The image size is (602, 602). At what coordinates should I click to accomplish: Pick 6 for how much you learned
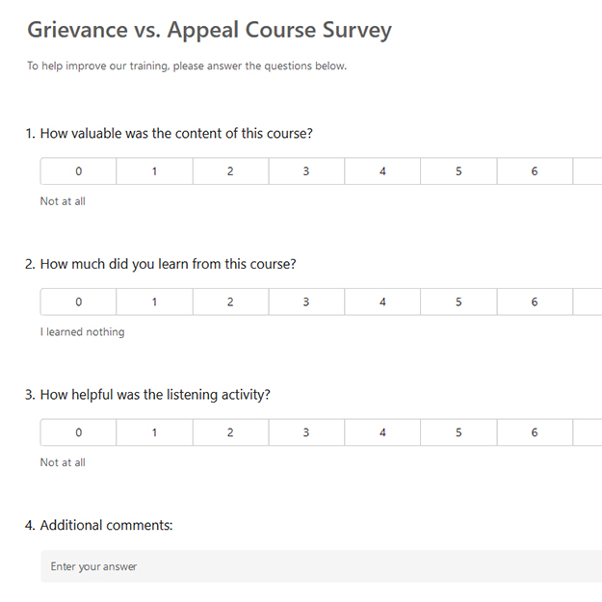pos(535,301)
